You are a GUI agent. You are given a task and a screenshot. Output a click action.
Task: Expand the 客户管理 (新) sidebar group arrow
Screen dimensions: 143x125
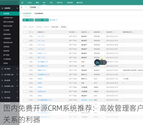pyautogui.click(x=17, y=74)
